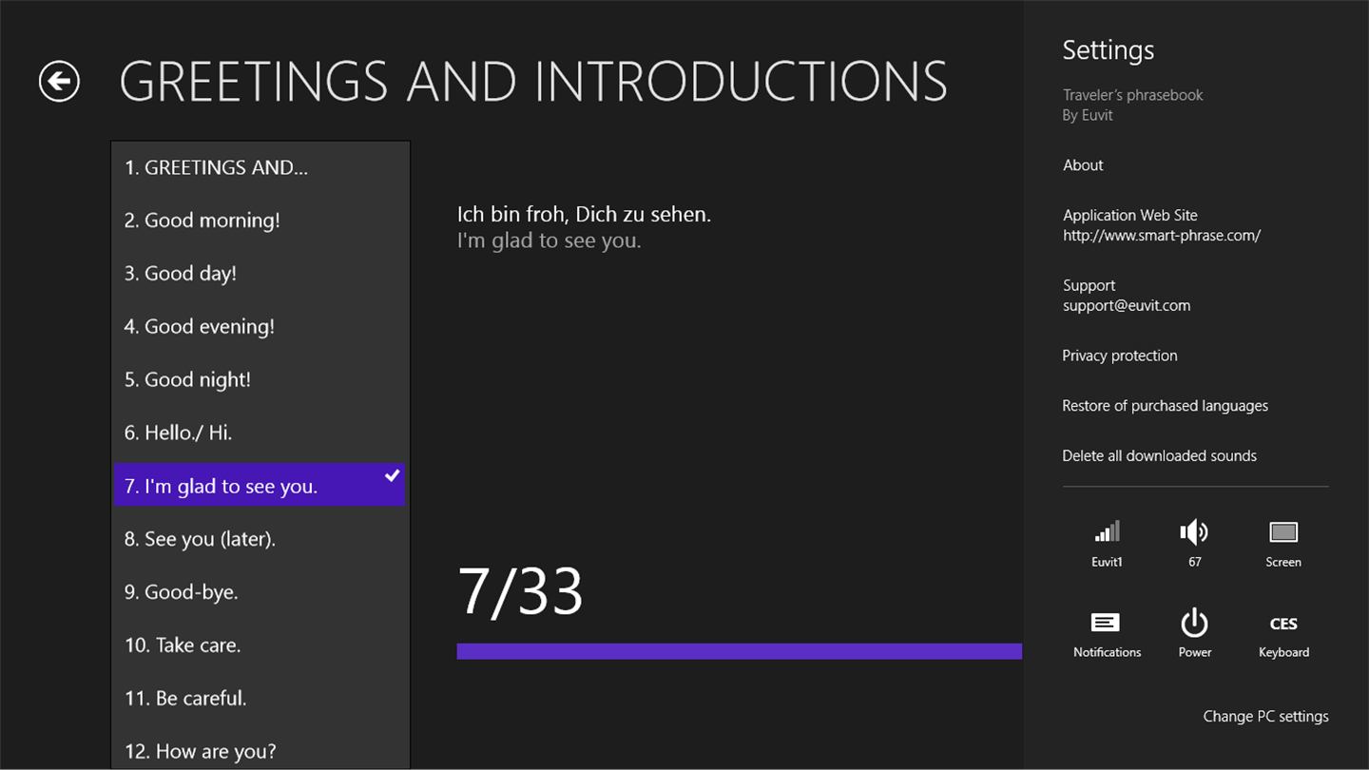
Task: Select phrase 11 Be careful.
Action: coord(185,699)
